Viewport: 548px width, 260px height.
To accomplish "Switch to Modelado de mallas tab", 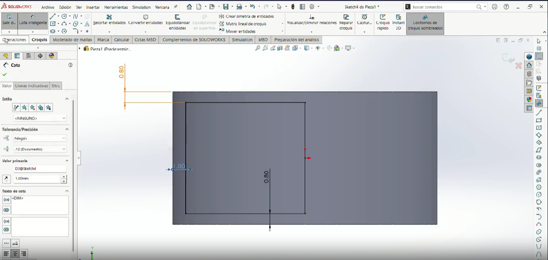I will point(72,40).
